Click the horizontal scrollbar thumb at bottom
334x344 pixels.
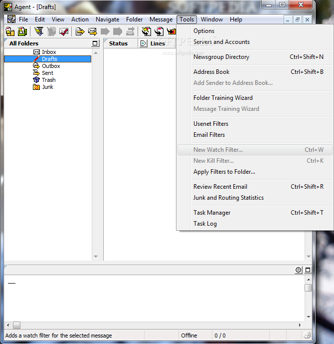16,325
